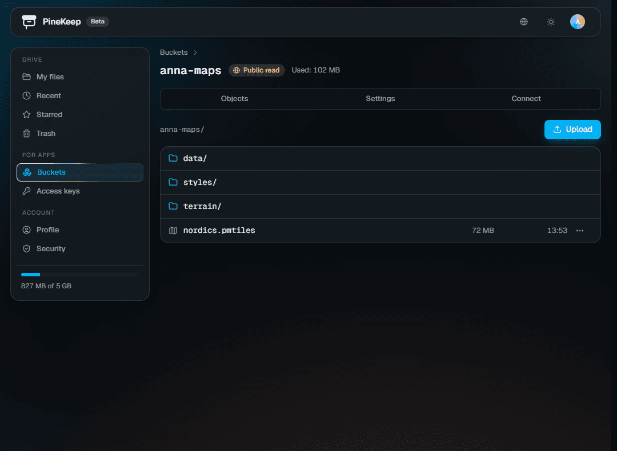Click the PineKeep logo icon

(x=29, y=22)
